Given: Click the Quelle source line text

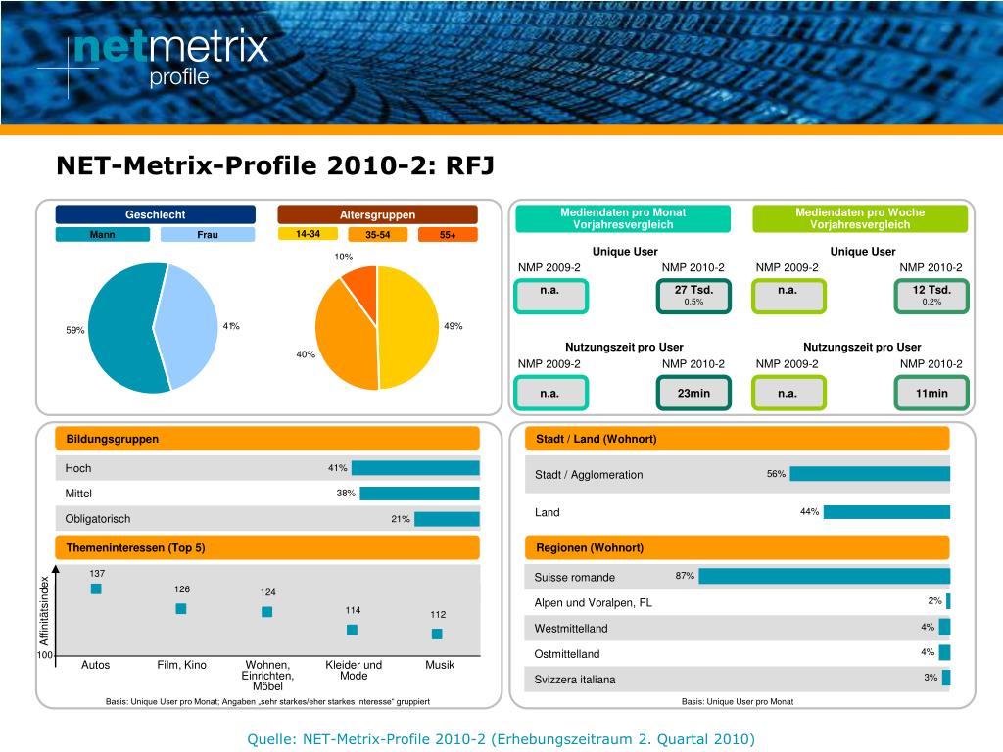Looking at the screenshot, I should point(501,739).
